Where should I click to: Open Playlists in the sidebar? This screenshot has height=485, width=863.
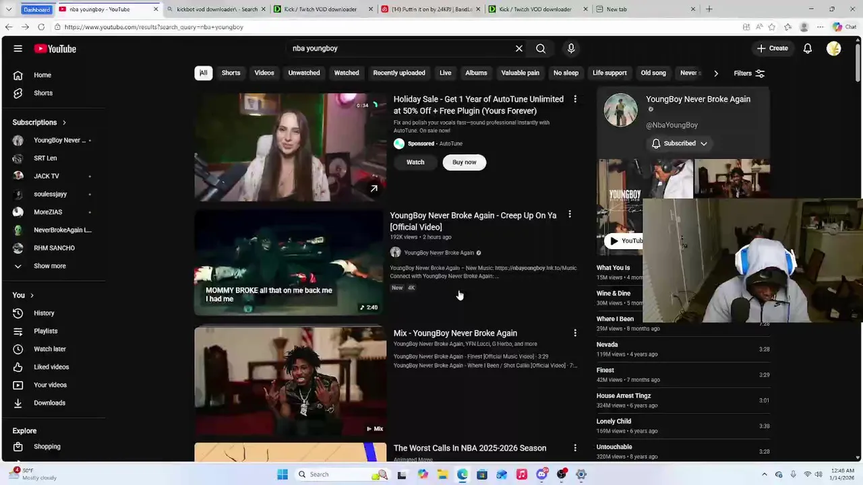(45, 331)
